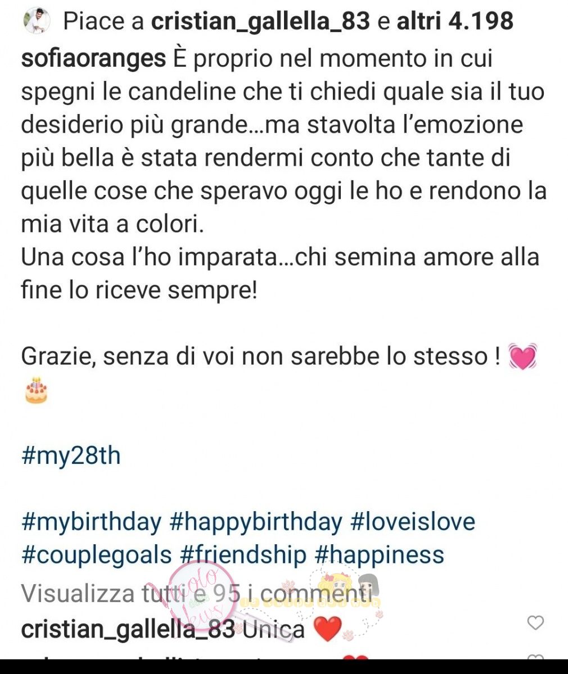The height and width of the screenshot is (674, 568).
Task: Tap the #friendship hashtag
Action: point(243,555)
